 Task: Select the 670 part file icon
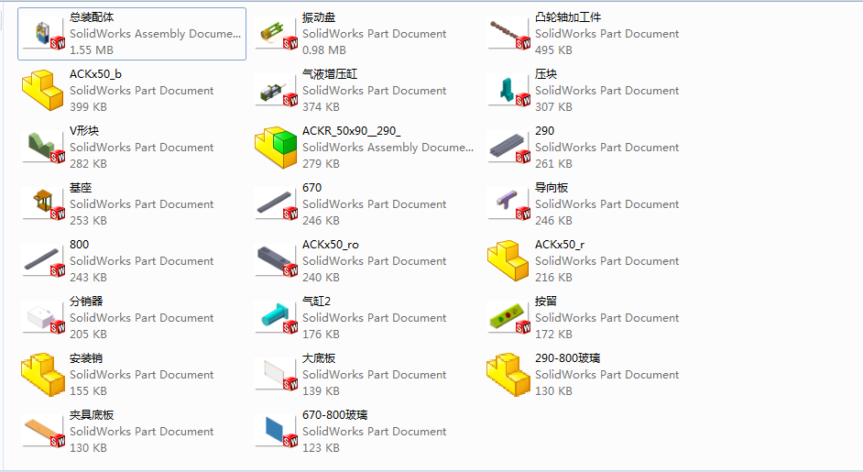click(276, 204)
